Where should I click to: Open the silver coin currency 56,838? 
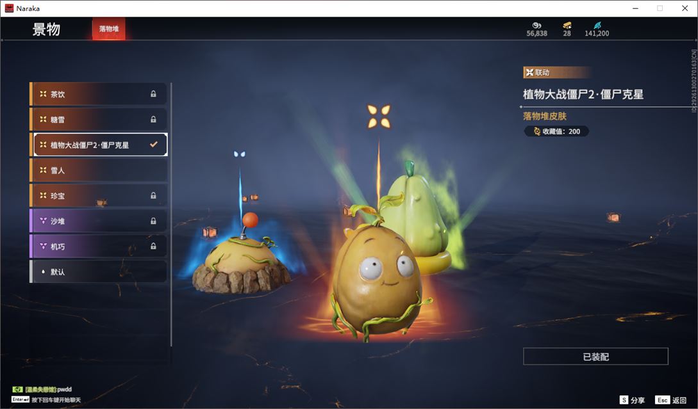[537, 29]
